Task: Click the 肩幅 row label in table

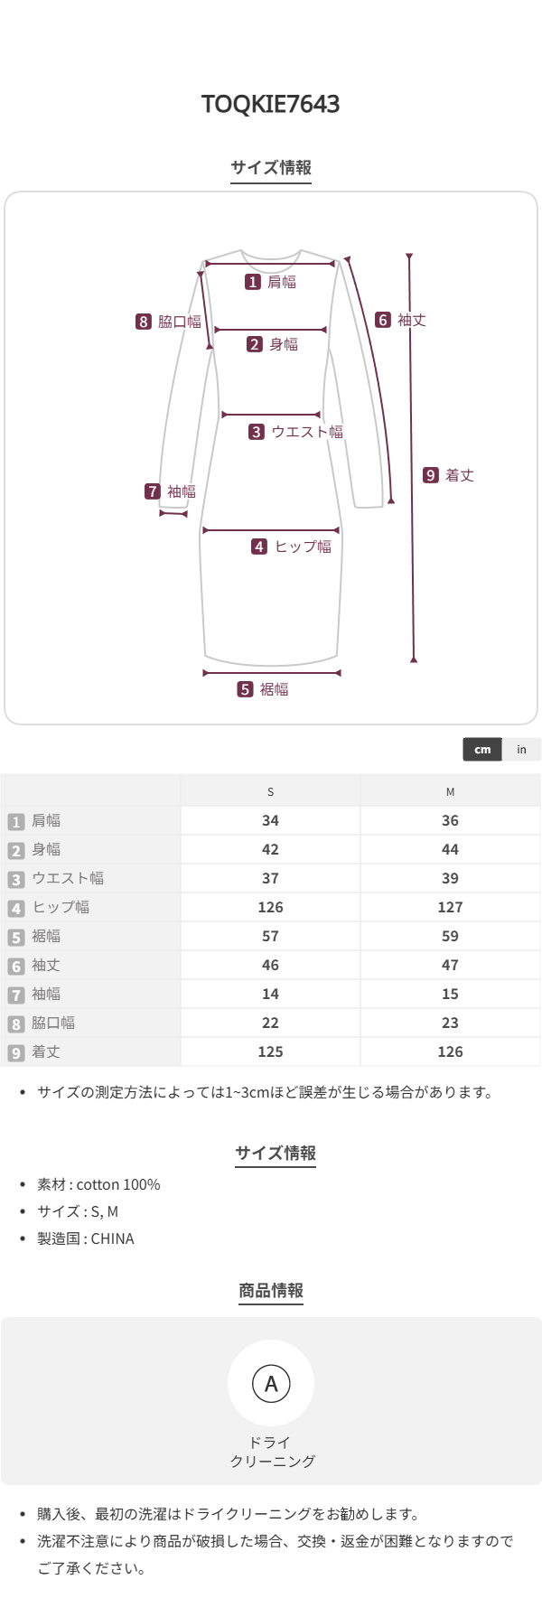Action: coord(46,820)
